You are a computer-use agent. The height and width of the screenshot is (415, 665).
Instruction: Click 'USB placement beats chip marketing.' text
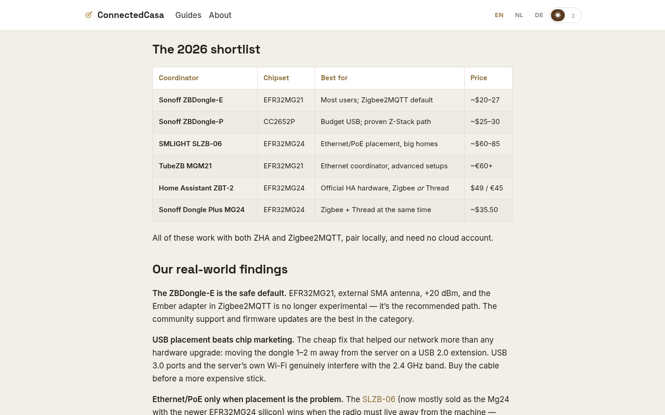tap(223, 340)
